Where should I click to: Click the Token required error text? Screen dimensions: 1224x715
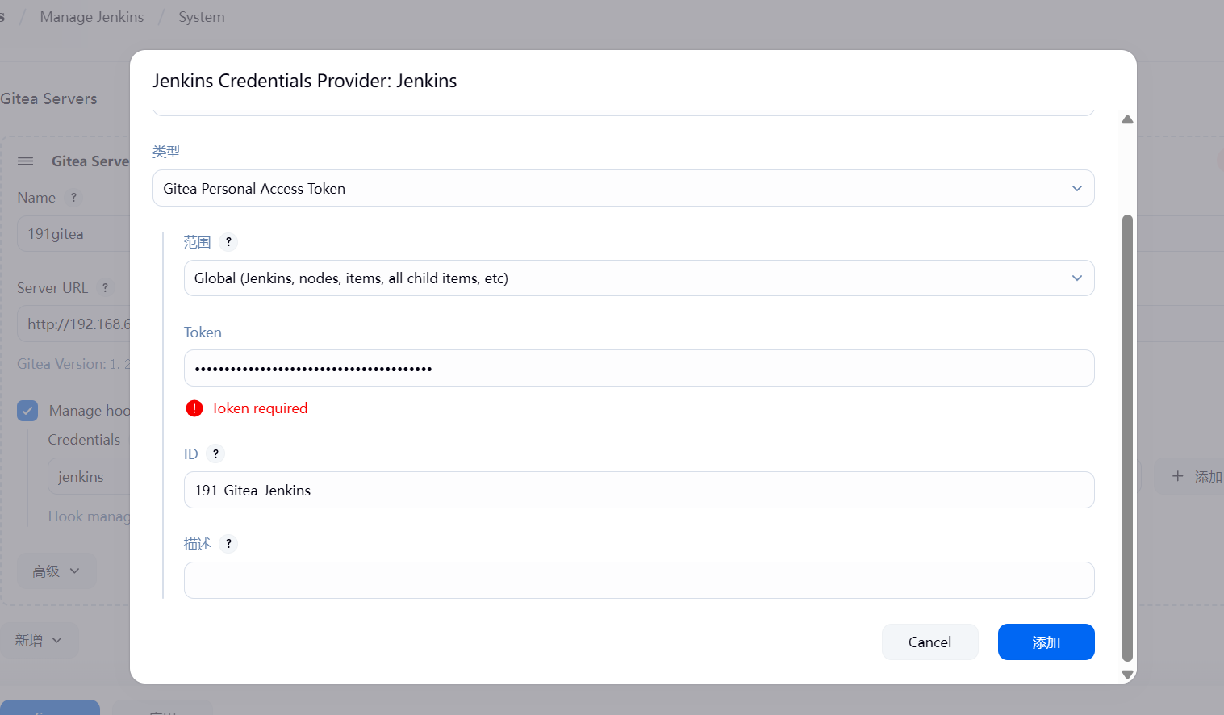[259, 408]
